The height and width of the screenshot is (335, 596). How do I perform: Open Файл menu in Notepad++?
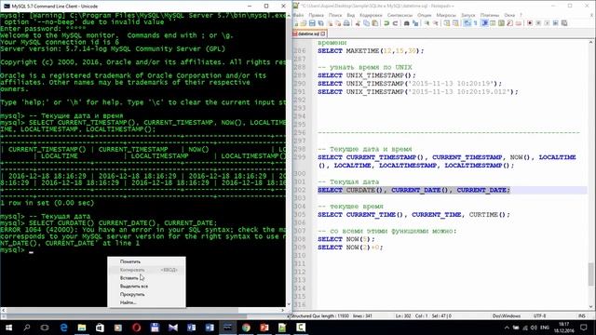click(x=298, y=15)
